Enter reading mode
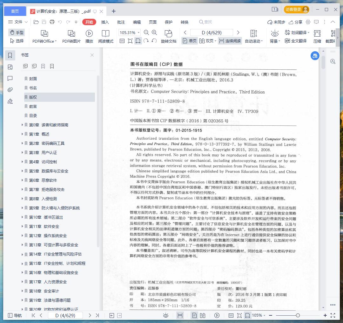The width and height of the screenshot is (343, 323). (x=106, y=37)
